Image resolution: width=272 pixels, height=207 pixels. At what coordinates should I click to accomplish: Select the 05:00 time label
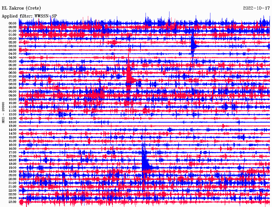tap(12, 61)
